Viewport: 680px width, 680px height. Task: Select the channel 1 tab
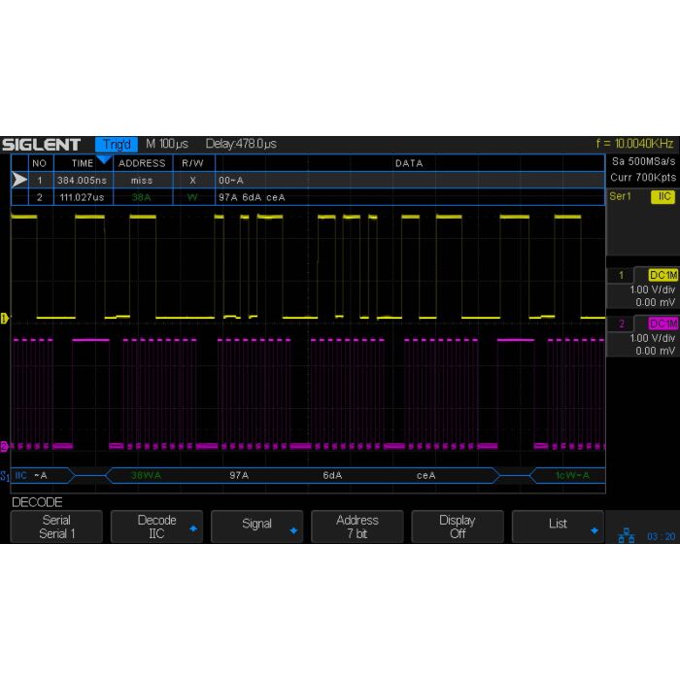point(621,275)
